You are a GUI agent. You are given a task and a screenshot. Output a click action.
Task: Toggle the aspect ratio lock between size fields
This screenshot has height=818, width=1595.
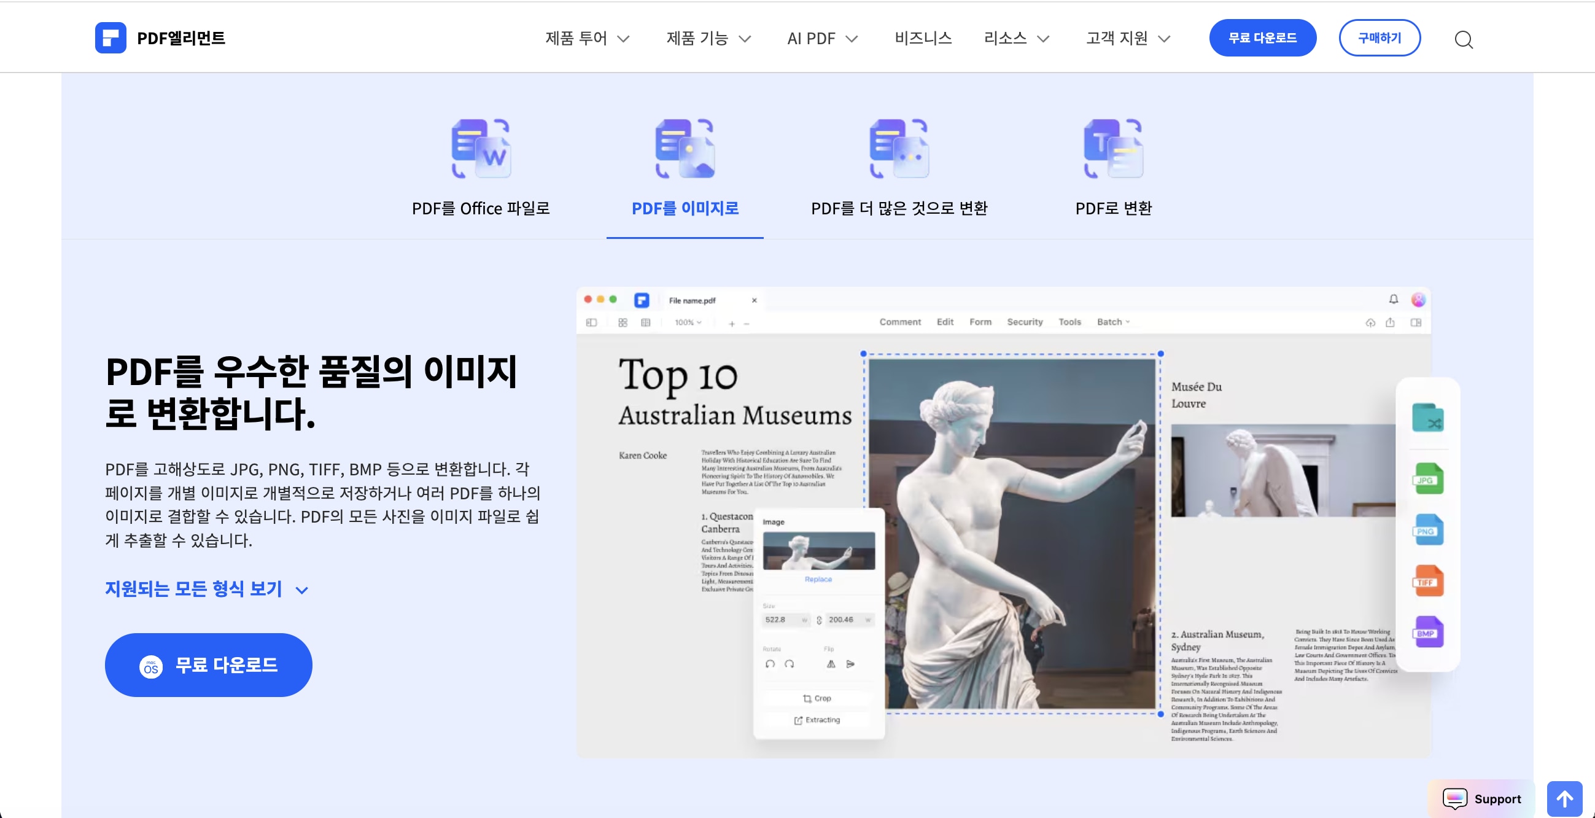point(820,620)
